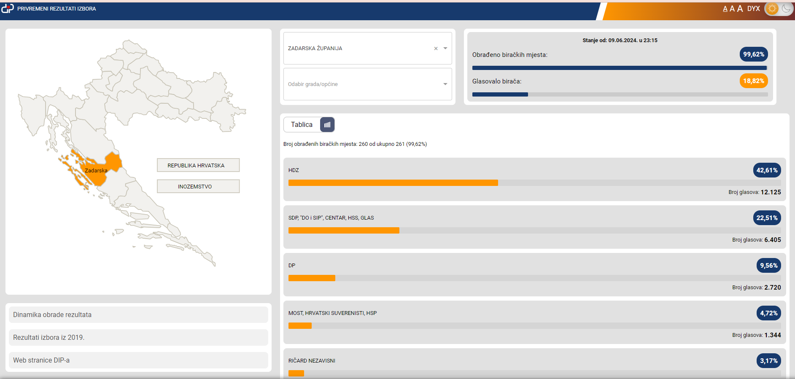
Task: Open Web stranice DIP-a item
Action: tap(138, 360)
